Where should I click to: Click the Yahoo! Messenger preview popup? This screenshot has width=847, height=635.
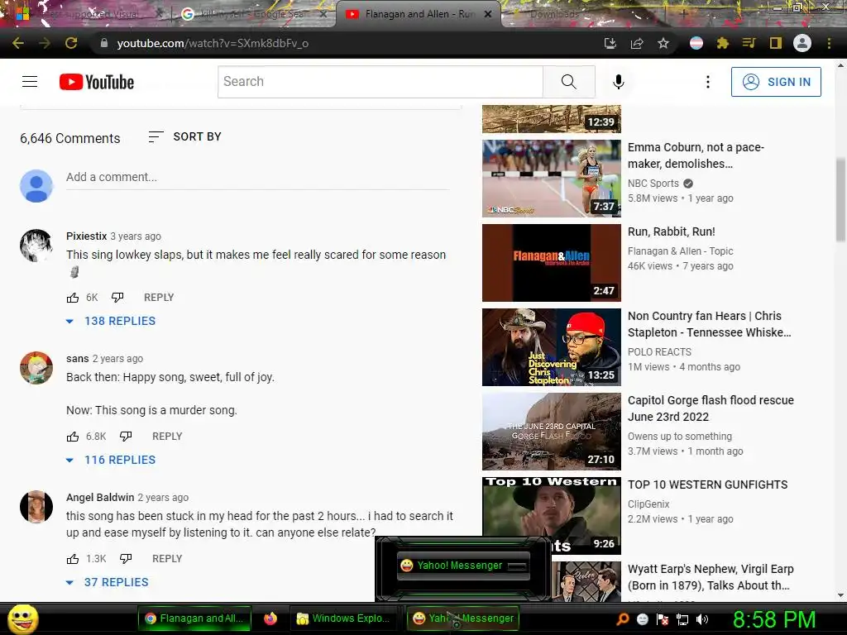463,566
